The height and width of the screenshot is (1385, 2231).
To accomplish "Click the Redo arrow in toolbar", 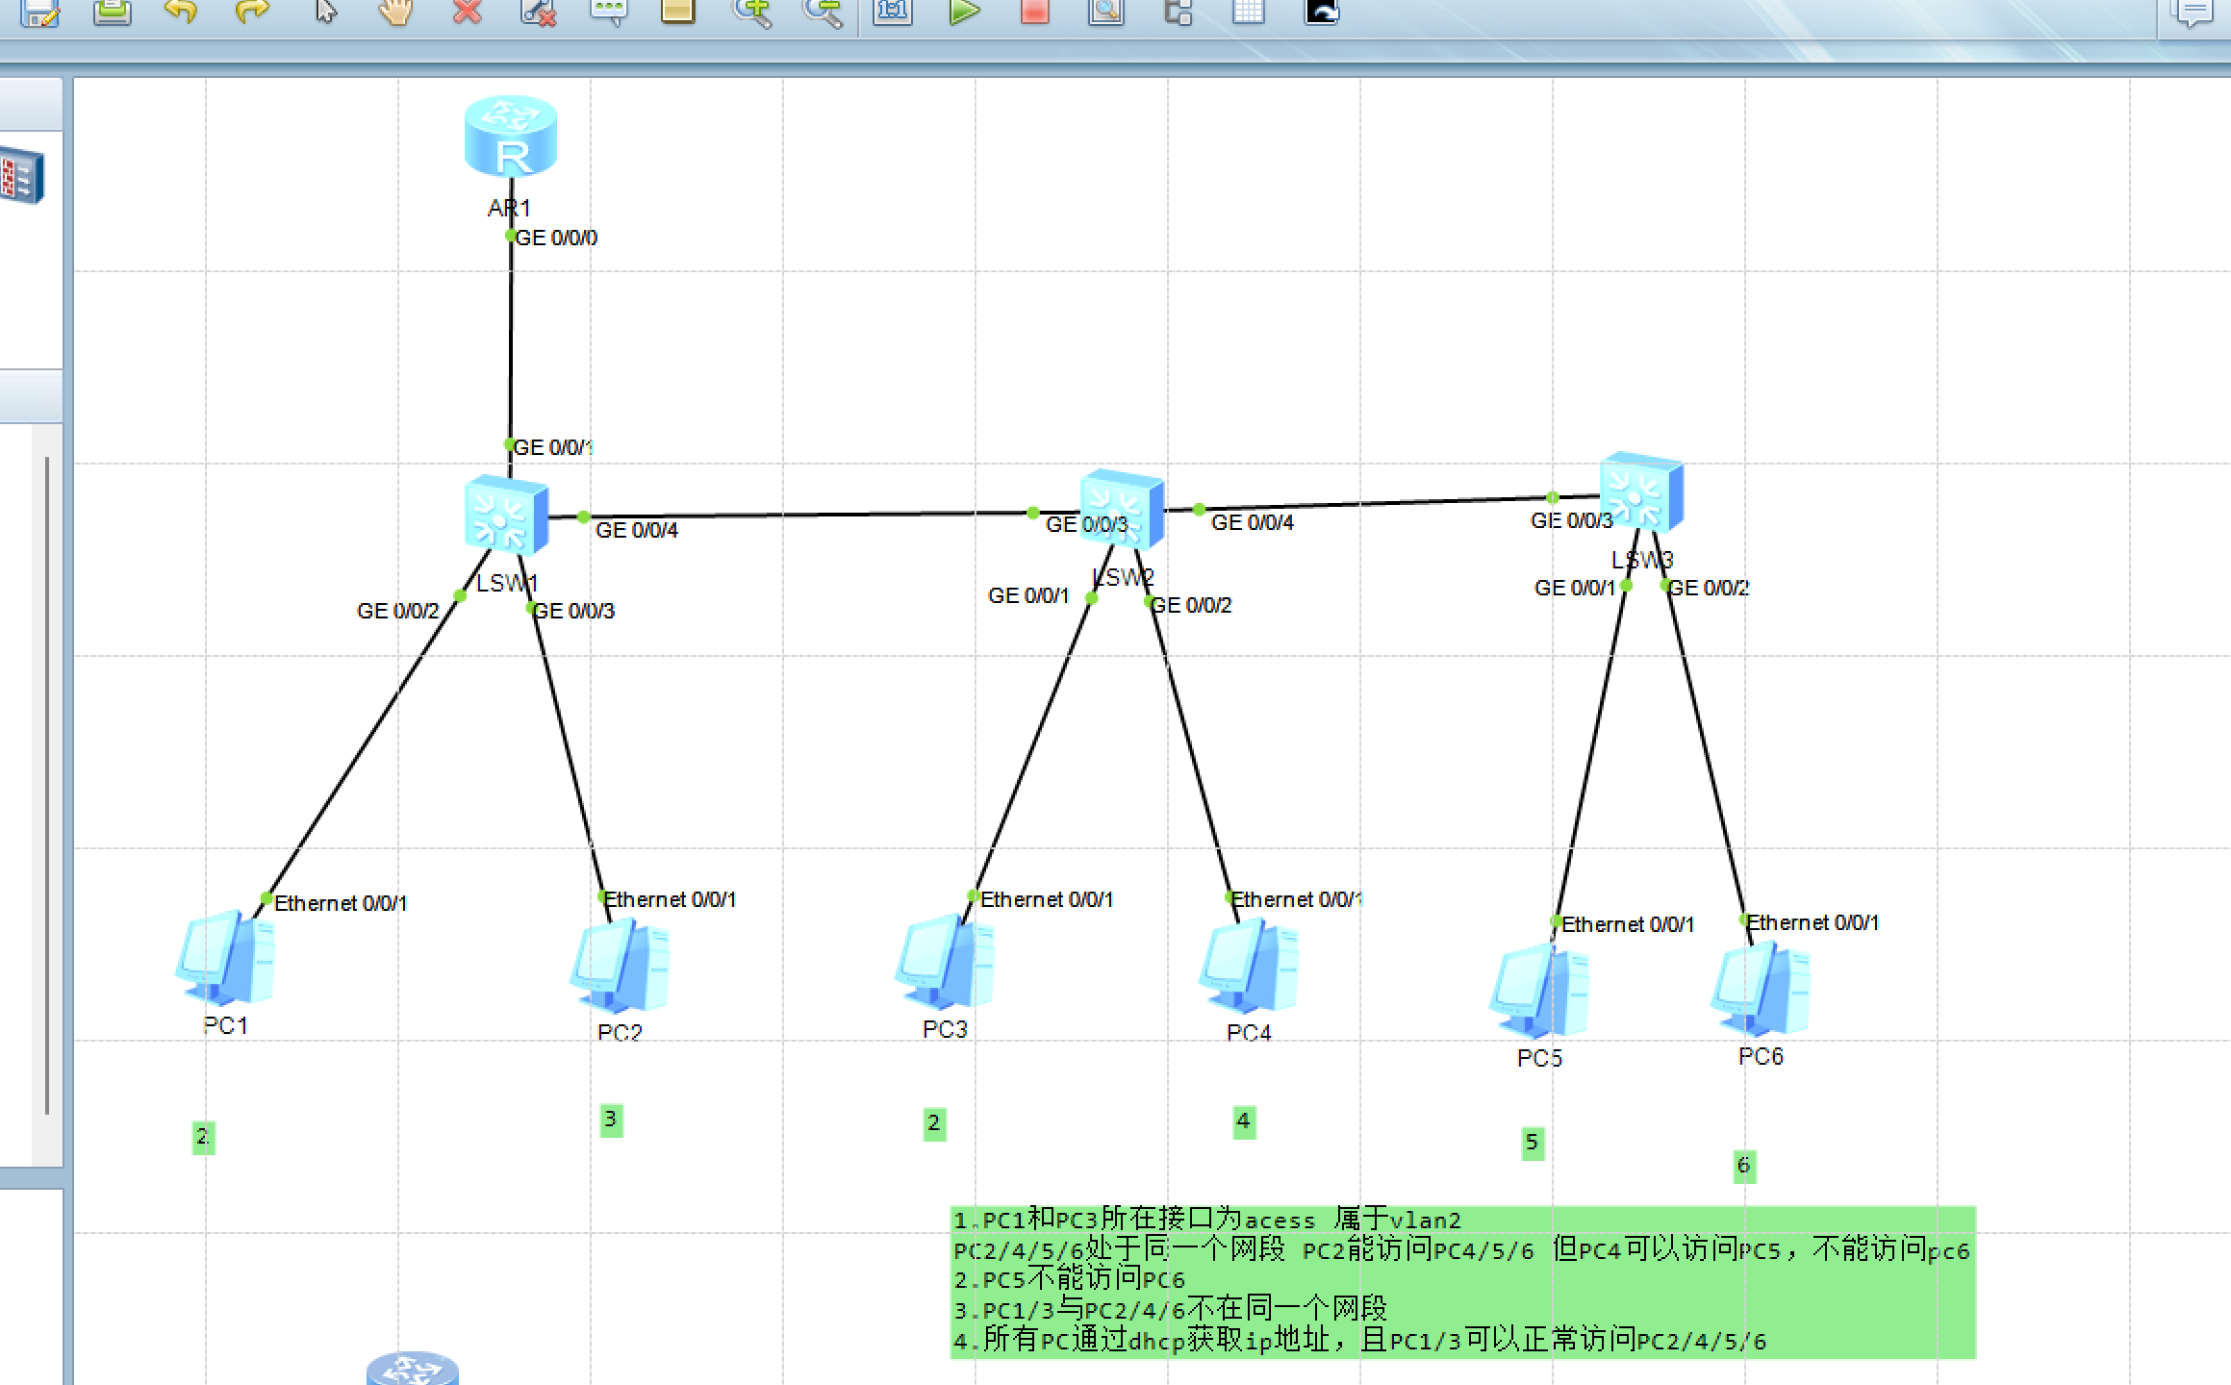I will [x=252, y=12].
